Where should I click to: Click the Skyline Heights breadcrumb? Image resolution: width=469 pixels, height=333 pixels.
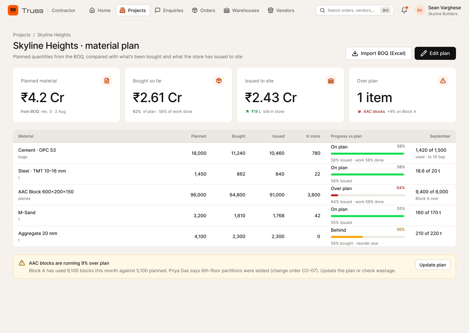[54, 35]
